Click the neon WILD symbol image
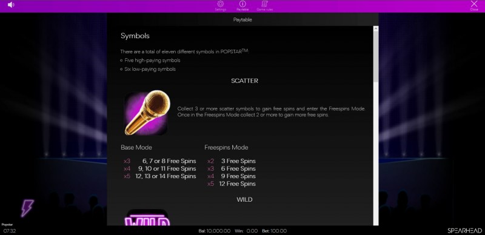 click(x=147, y=217)
